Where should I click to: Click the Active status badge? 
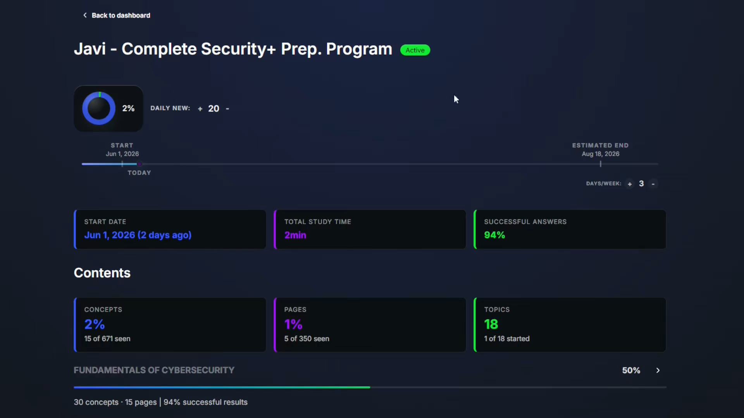415,50
